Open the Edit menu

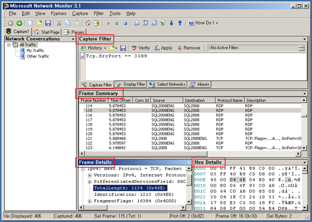[26, 13]
